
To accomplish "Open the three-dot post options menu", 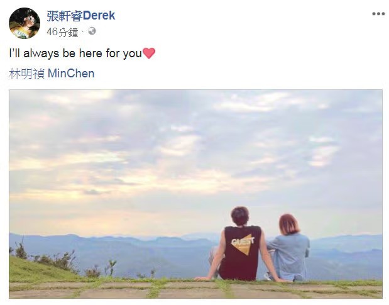I will pyautogui.click(x=378, y=14).
